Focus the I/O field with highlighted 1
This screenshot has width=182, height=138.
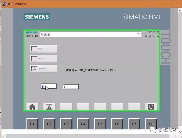[49, 86]
